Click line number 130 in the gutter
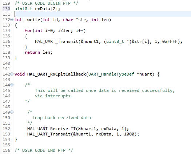This screenshot has width=191, height=154. pos(7,9)
